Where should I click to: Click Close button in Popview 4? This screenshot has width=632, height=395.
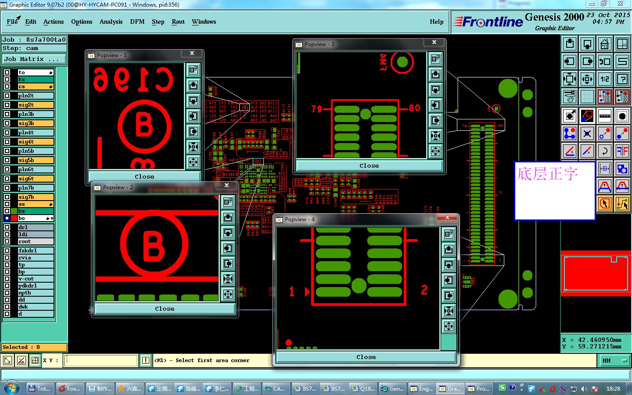coord(366,357)
